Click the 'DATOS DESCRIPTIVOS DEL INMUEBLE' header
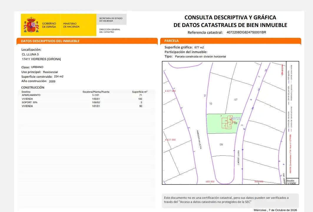The height and width of the screenshot is (212, 313). click(x=50, y=41)
